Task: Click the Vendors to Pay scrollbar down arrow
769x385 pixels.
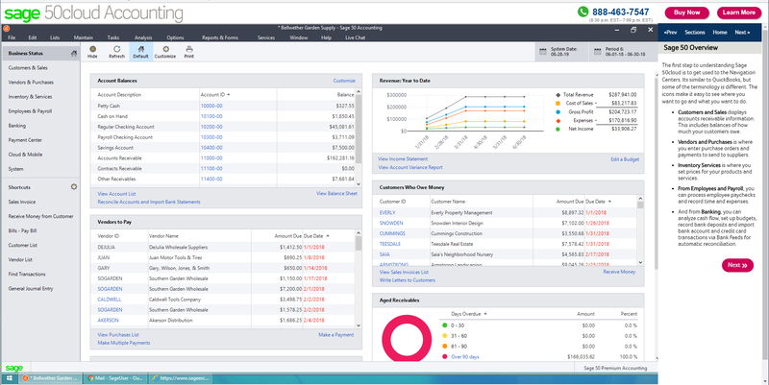Action: click(x=358, y=325)
